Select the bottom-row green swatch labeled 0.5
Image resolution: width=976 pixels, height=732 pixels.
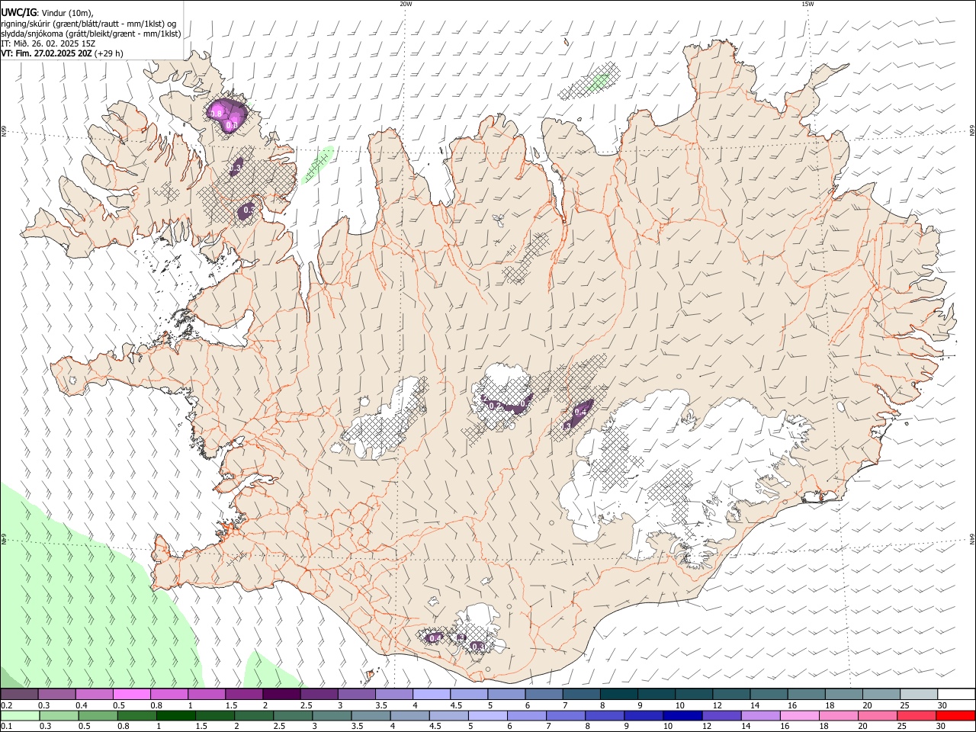[x=97, y=715]
